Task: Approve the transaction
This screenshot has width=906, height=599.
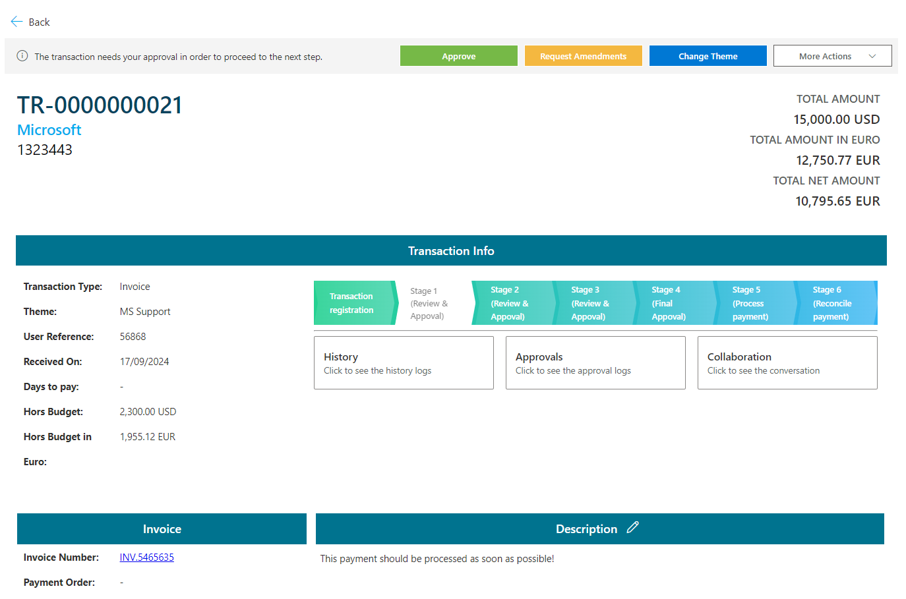Action: click(458, 56)
